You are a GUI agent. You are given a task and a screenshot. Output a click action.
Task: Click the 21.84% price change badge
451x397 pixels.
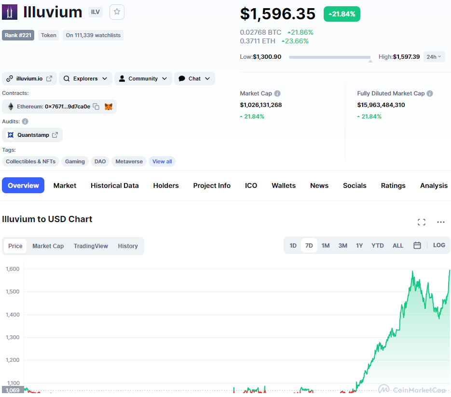click(x=342, y=14)
